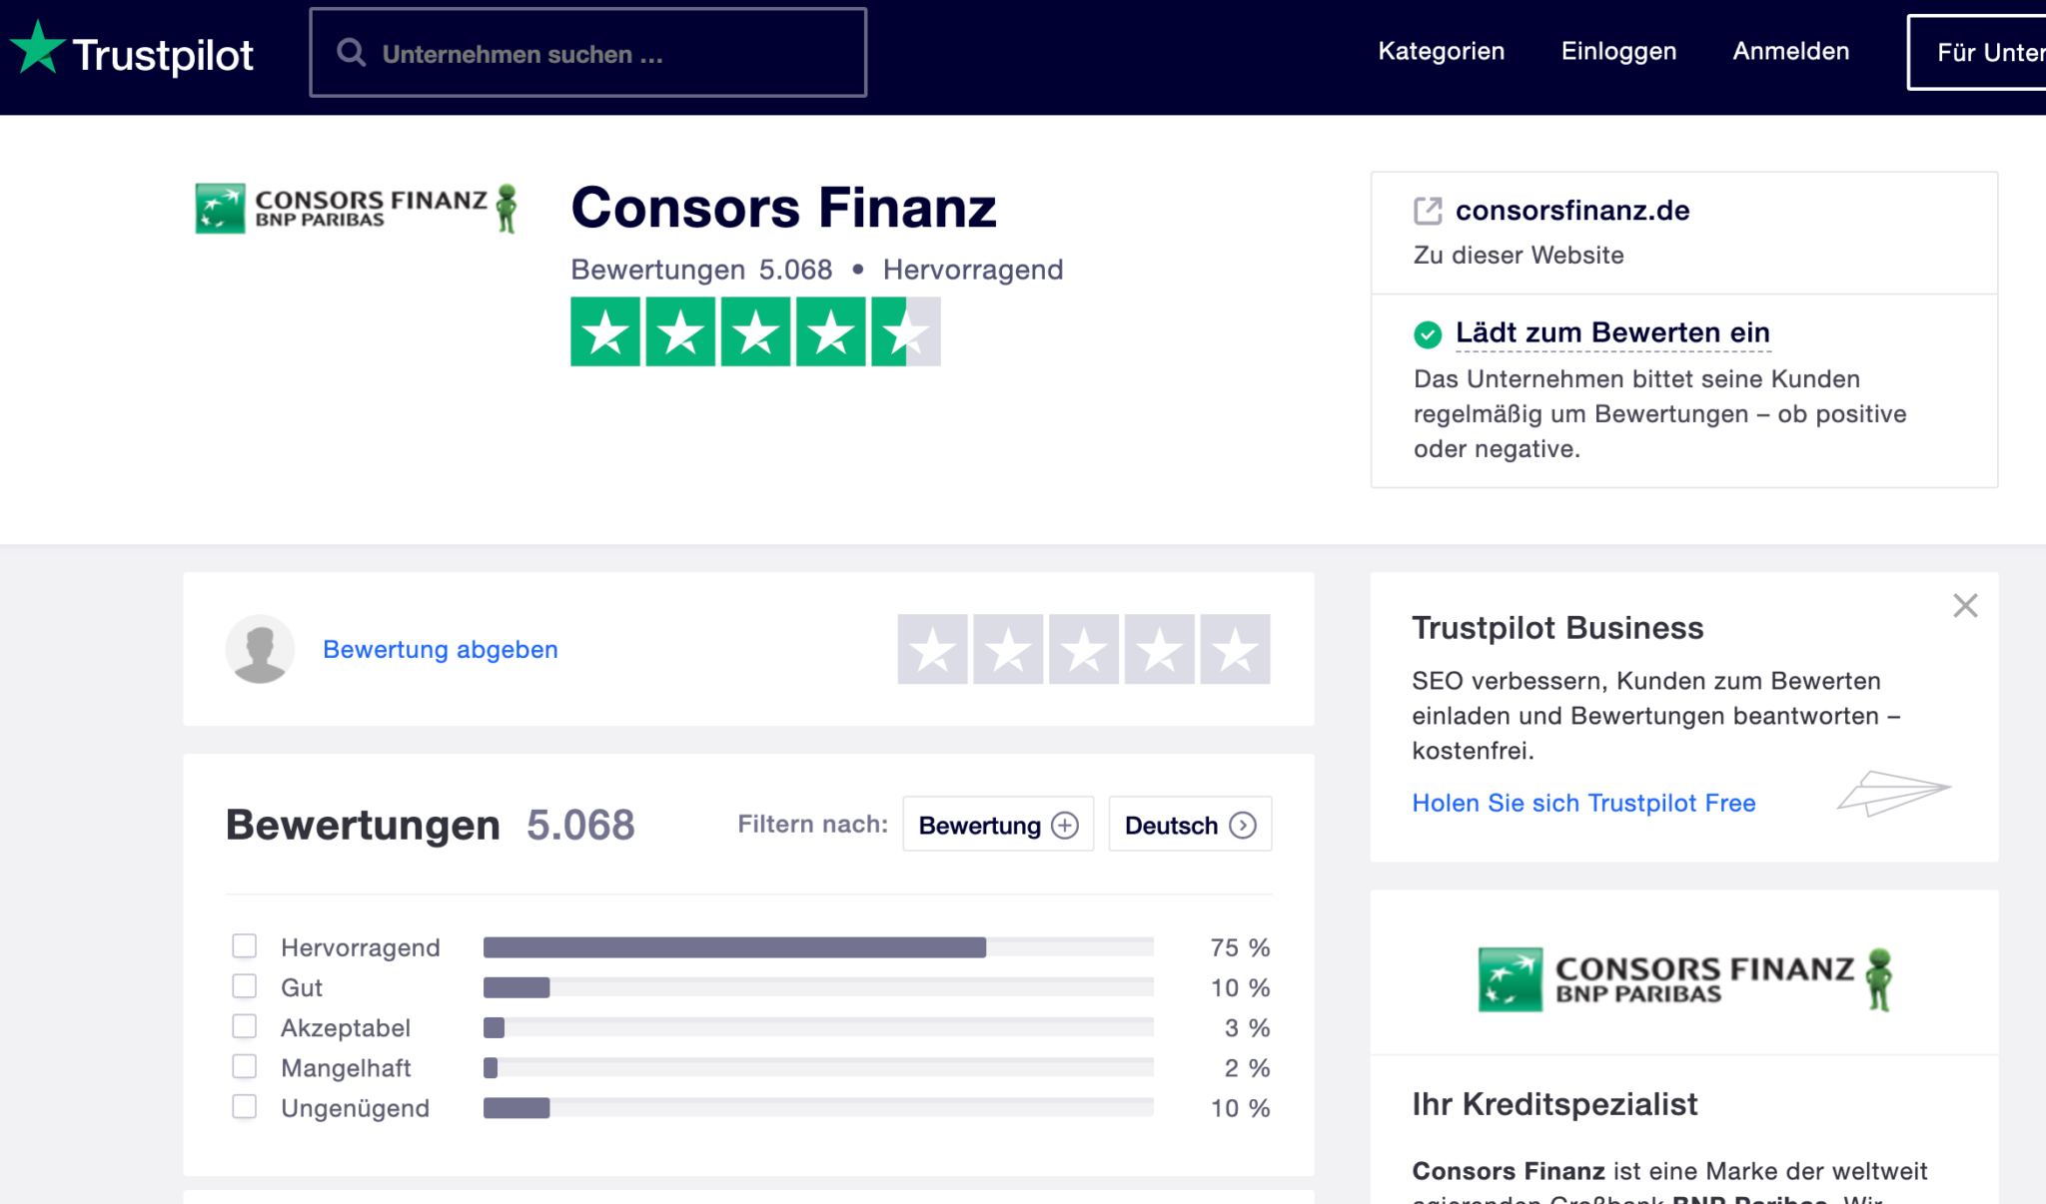2046x1204 pixels.
Task: Click the 'Bewertung abgeben' link
Action: [x=440, y=649]
